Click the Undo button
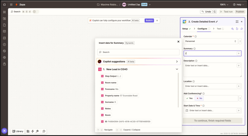 (206, 12)
